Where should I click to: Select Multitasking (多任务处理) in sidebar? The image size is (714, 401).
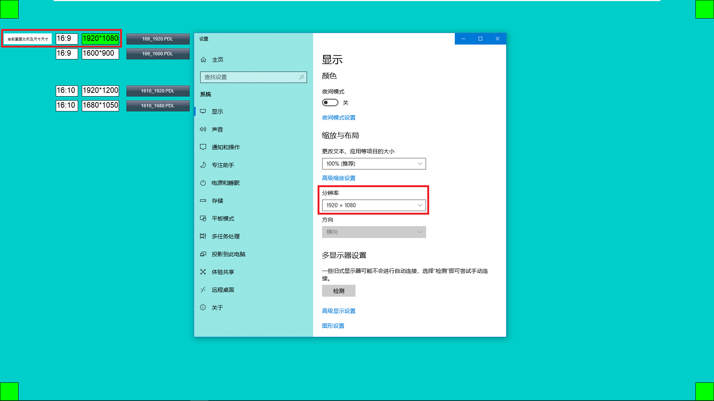coord(226,236)
